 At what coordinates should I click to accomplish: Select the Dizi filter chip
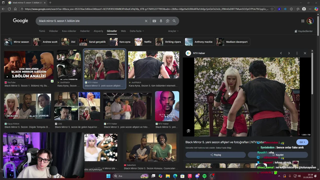click(x=69, y=42)
